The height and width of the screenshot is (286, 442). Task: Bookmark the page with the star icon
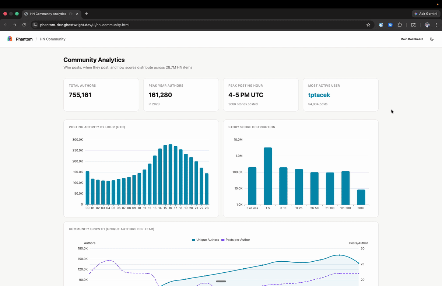368,25
